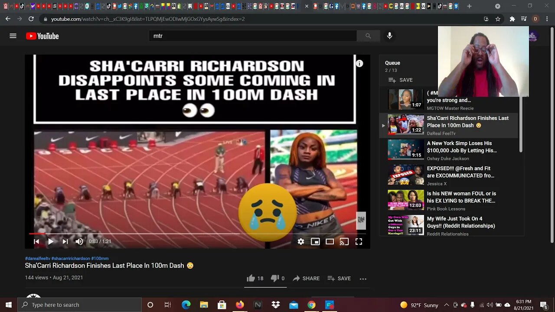The image size is (555, 312).
Task: Open Dropbox from taskbar
Action: pos(276,305)
